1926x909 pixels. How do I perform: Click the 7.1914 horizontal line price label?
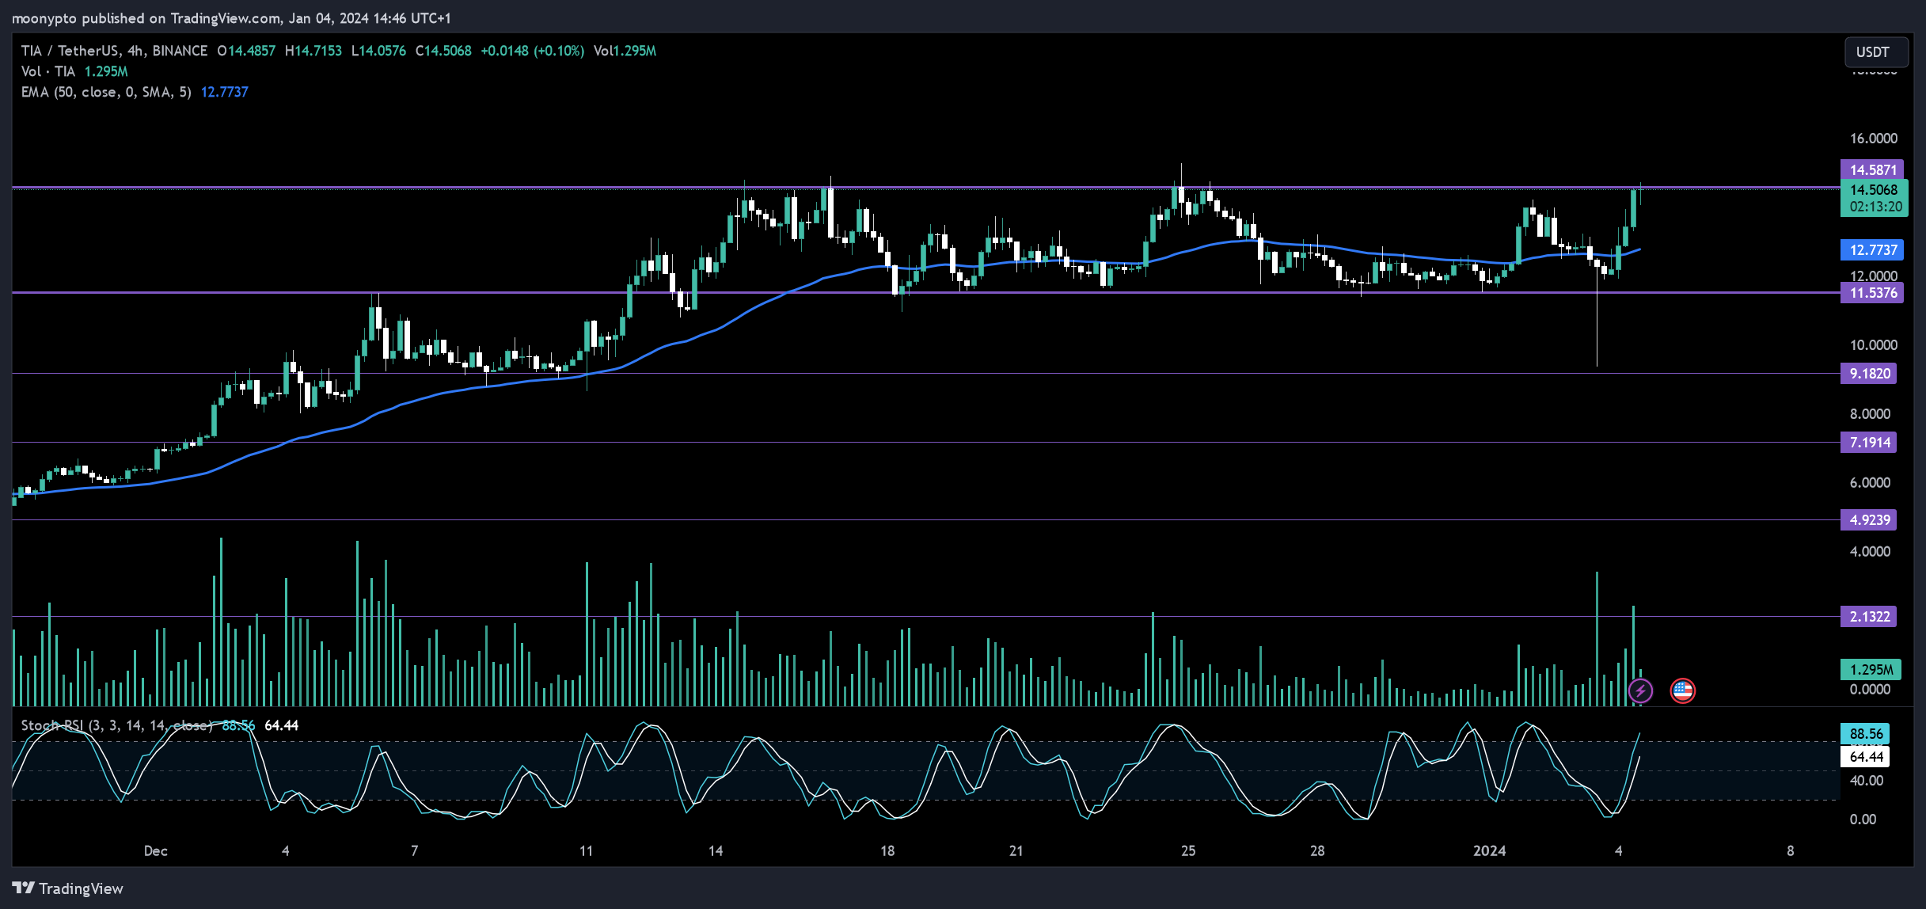(1868, 443)
